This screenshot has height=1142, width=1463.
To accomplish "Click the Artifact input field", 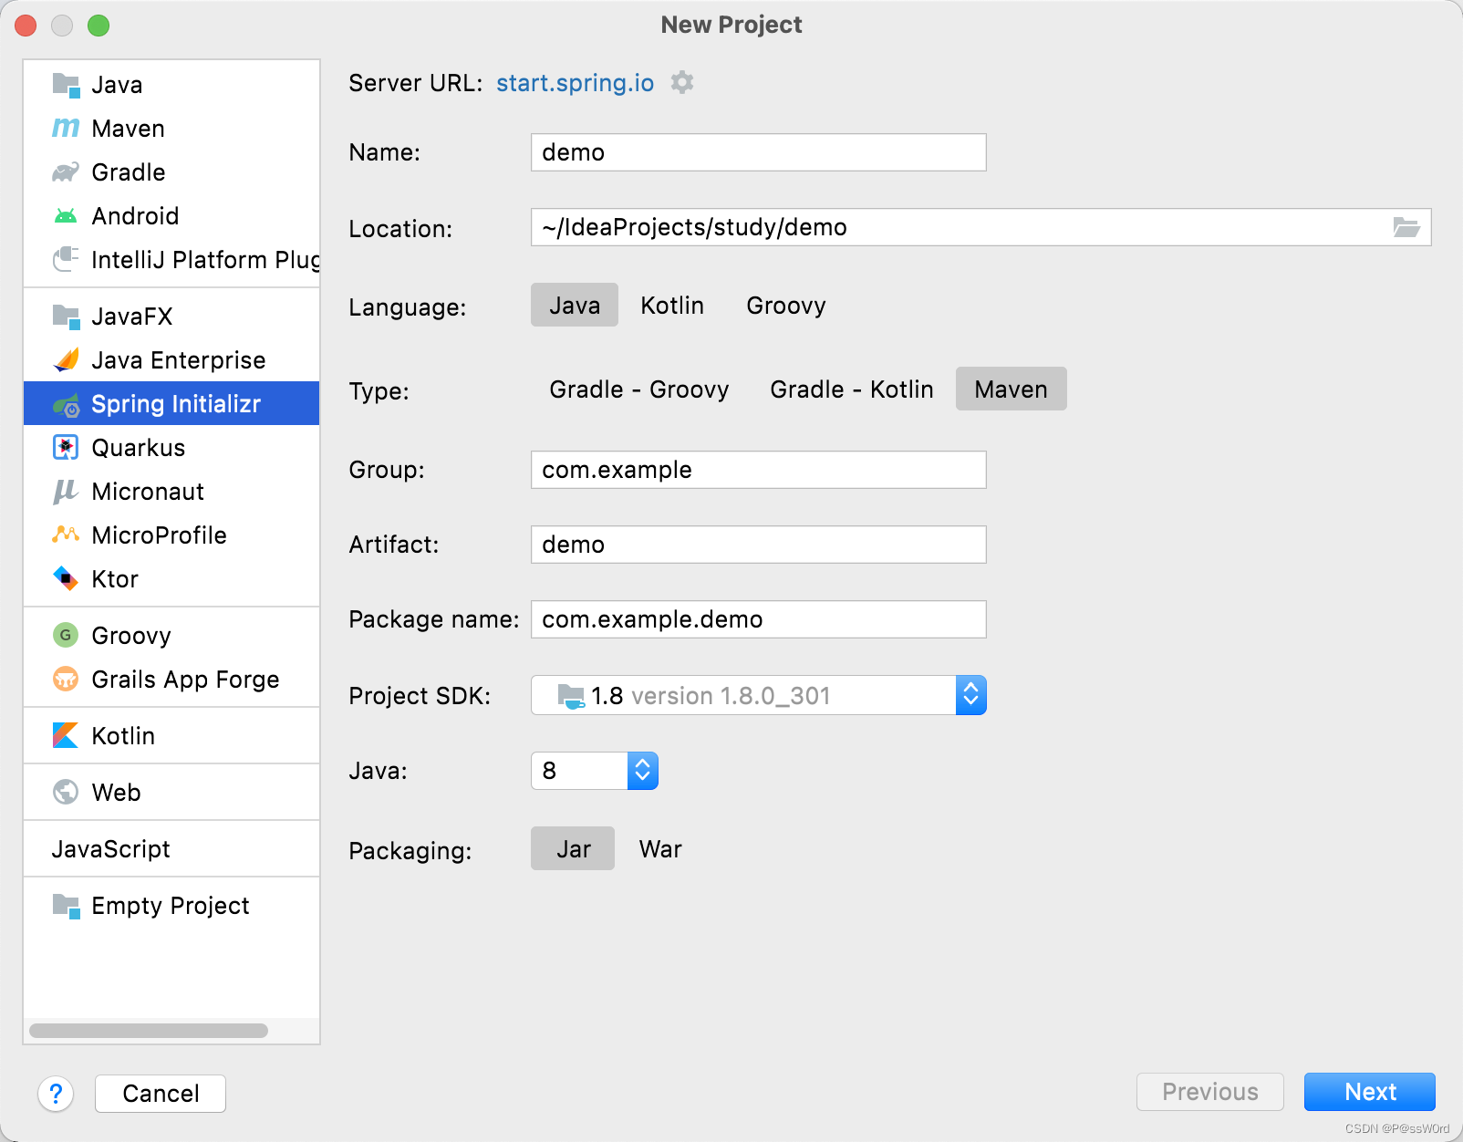I will tap(759, 545).
